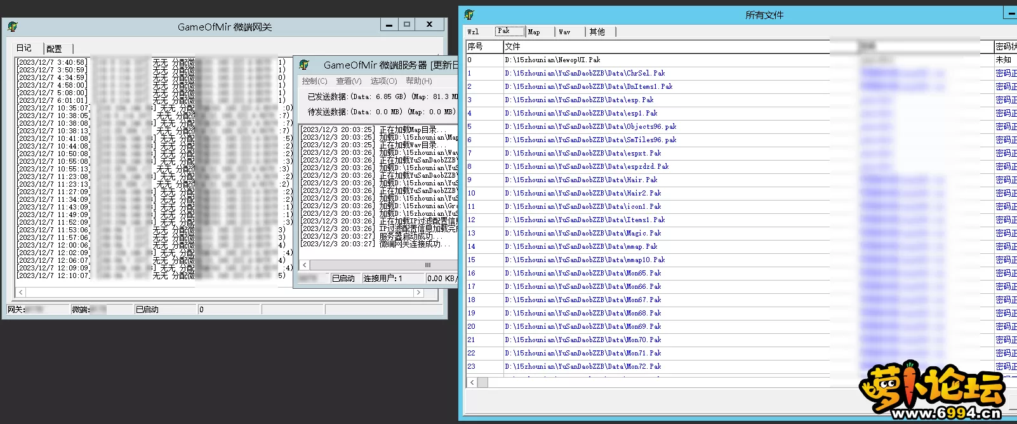Viewport: 1017px width, 424px height.
Task: Click the GameOfMir server window app icon
Action: pyautogui.click(x=304, y=65)
